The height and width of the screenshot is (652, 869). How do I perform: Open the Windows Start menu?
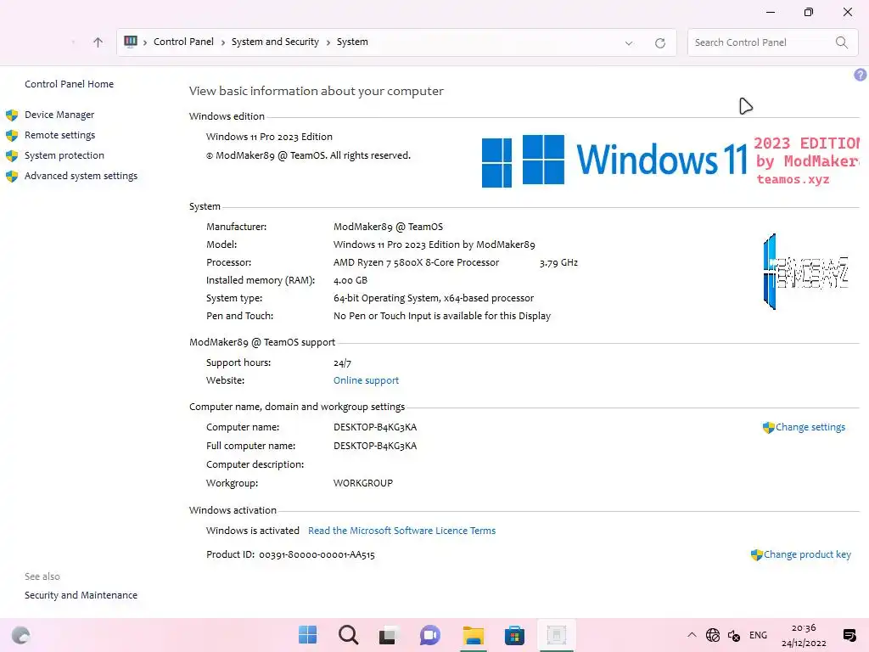click(307, 635)
